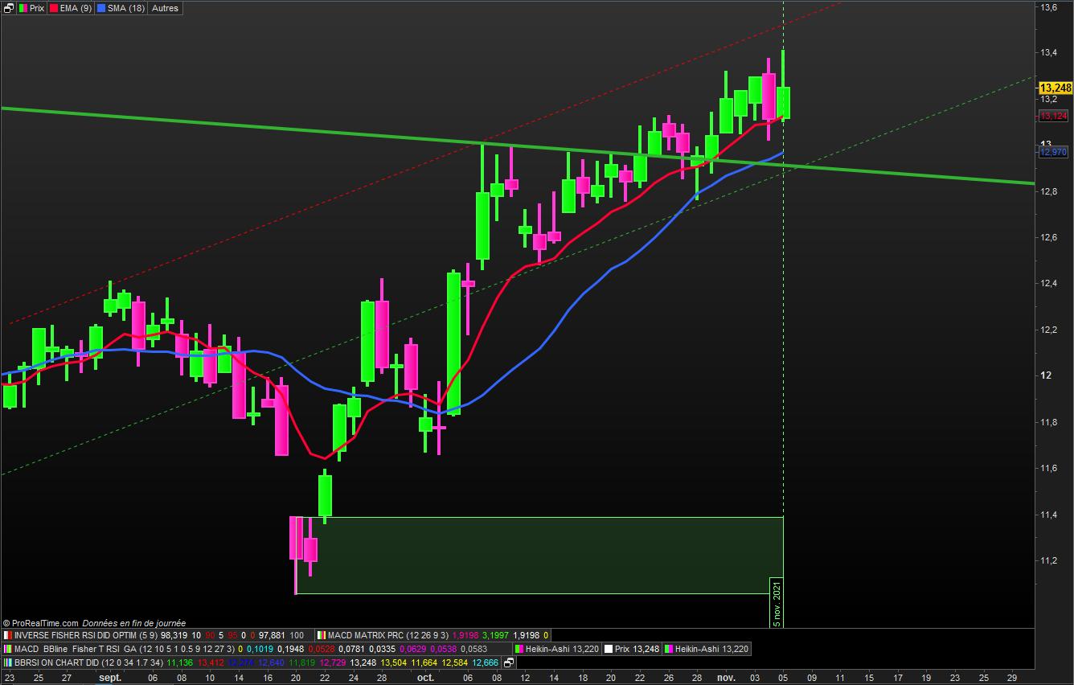Click the red 0,0528 MACD BBline value
The width and height of the screenshot is (1074, 685).
321,649
